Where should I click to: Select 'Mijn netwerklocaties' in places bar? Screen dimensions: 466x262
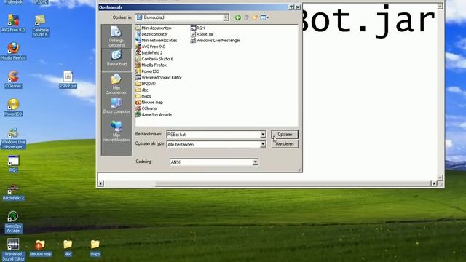pos(116,131)
